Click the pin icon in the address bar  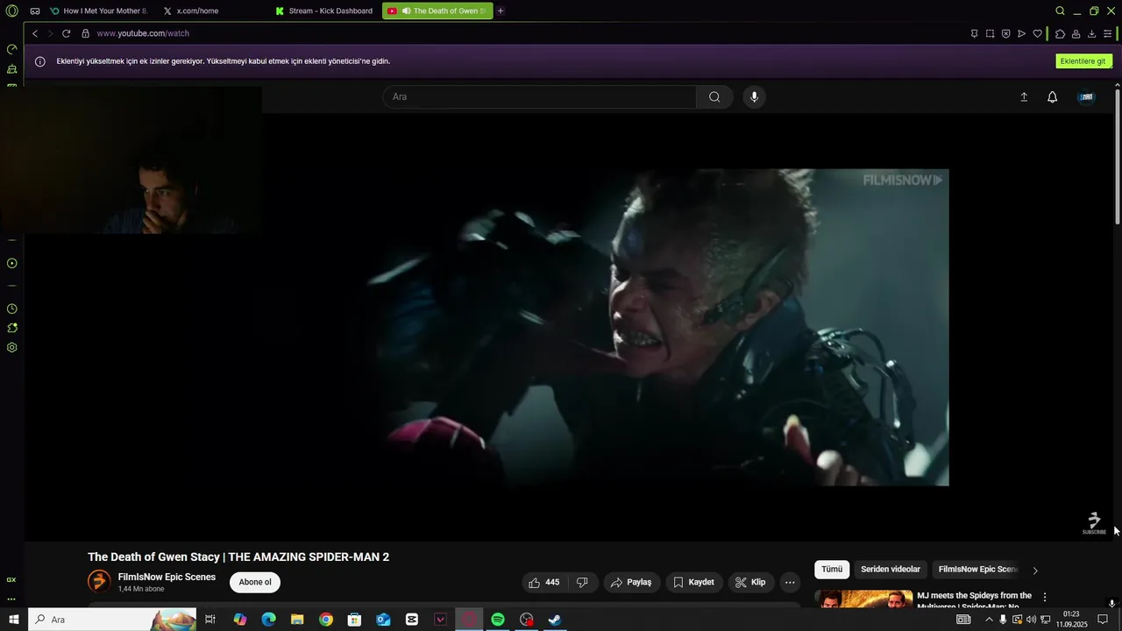[x=974, y=33]
